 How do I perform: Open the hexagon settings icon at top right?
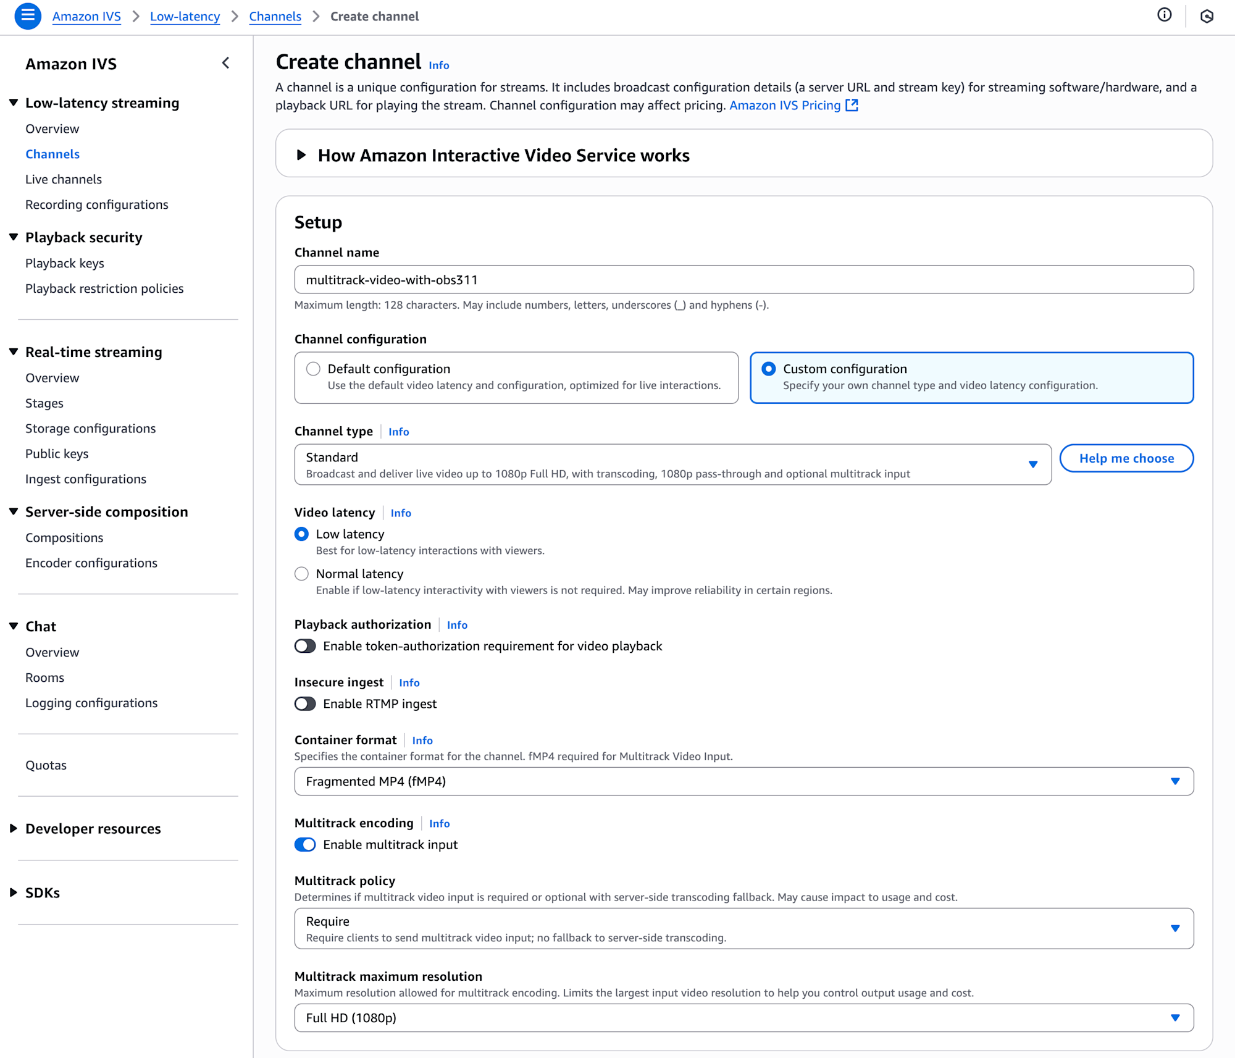click(1207, 16)
